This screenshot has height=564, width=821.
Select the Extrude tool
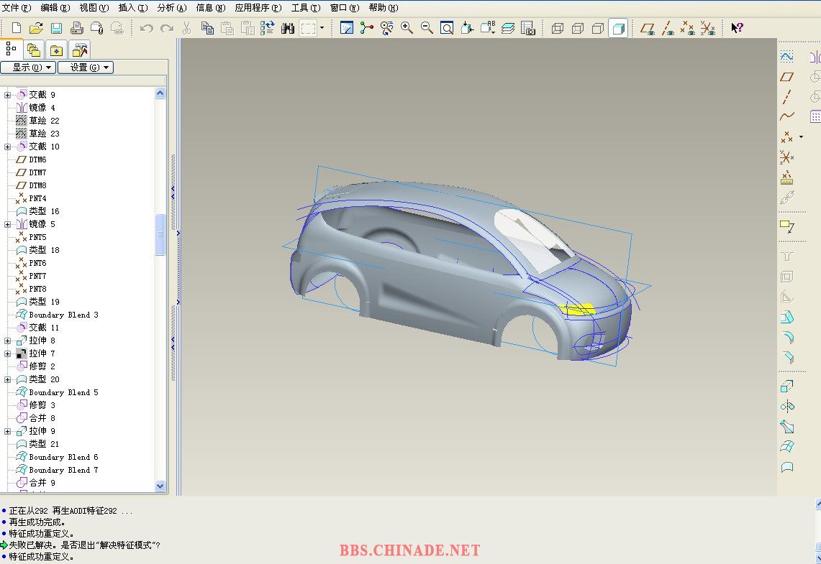pyautogui.click(x=787, y=387)
